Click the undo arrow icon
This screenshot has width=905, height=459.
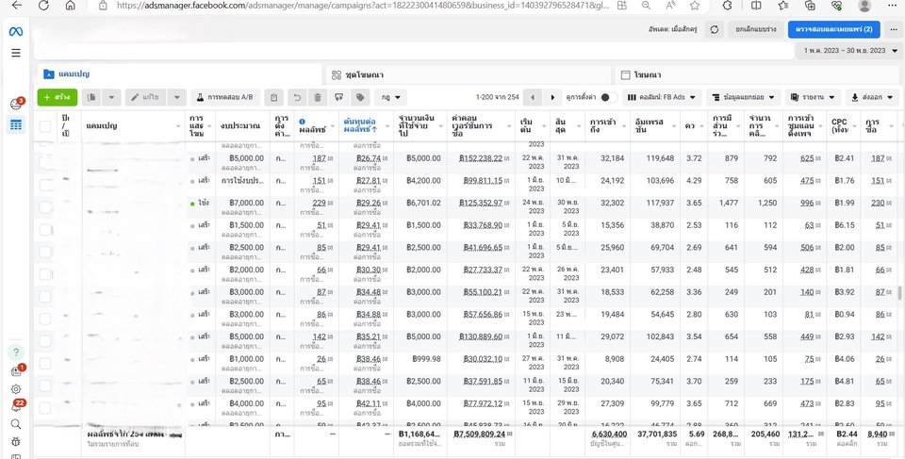coord(297,98)
